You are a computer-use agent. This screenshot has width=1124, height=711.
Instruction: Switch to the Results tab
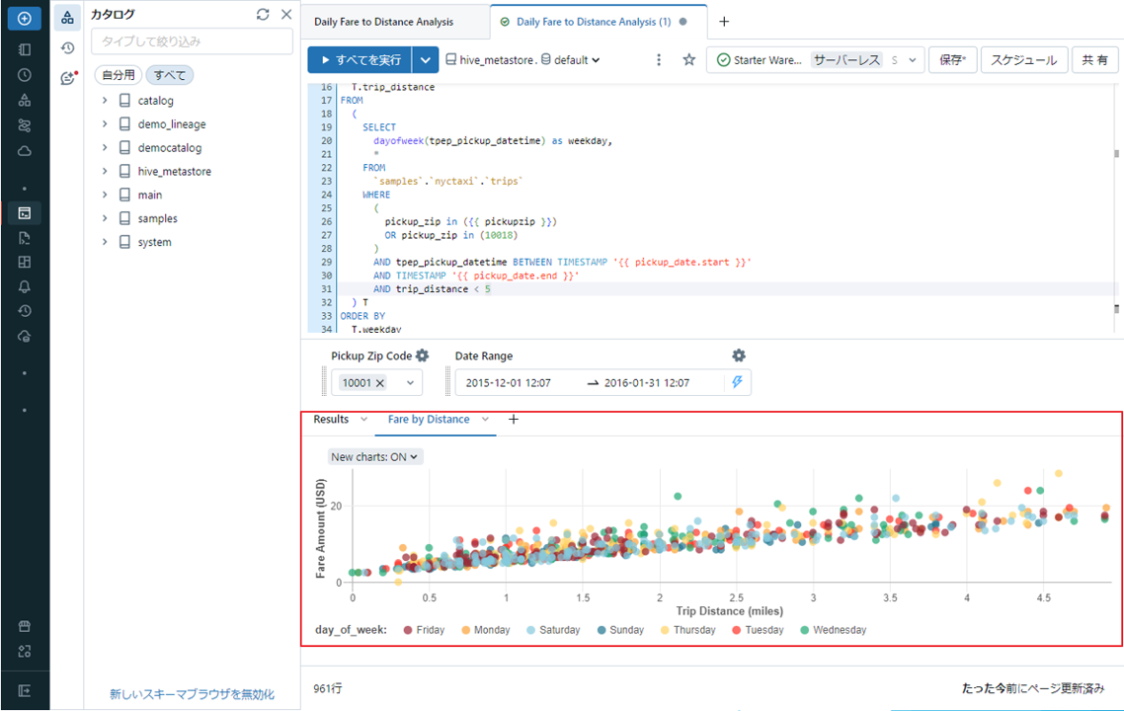tap(331, 420)
